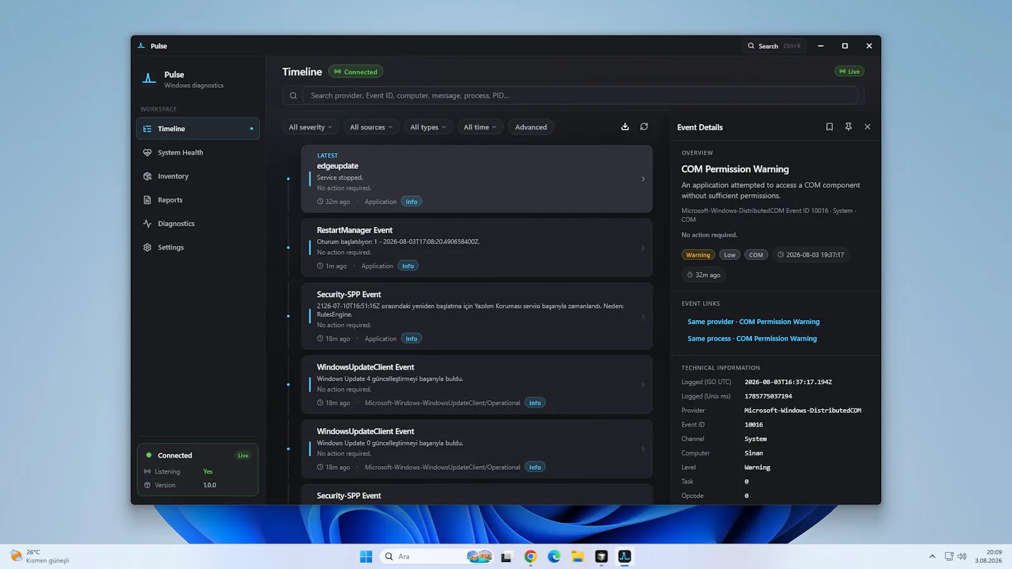This screenshot has height=569, width=1012.
Task: Click the 32m ago chip in Event Details
Action: [x=704, y=275]
